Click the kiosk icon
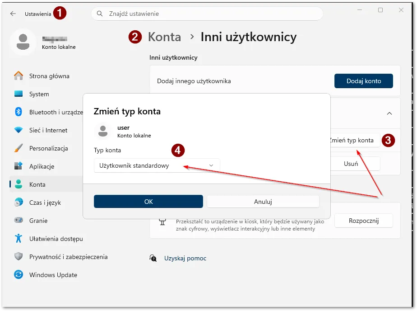 click(162, 221)
